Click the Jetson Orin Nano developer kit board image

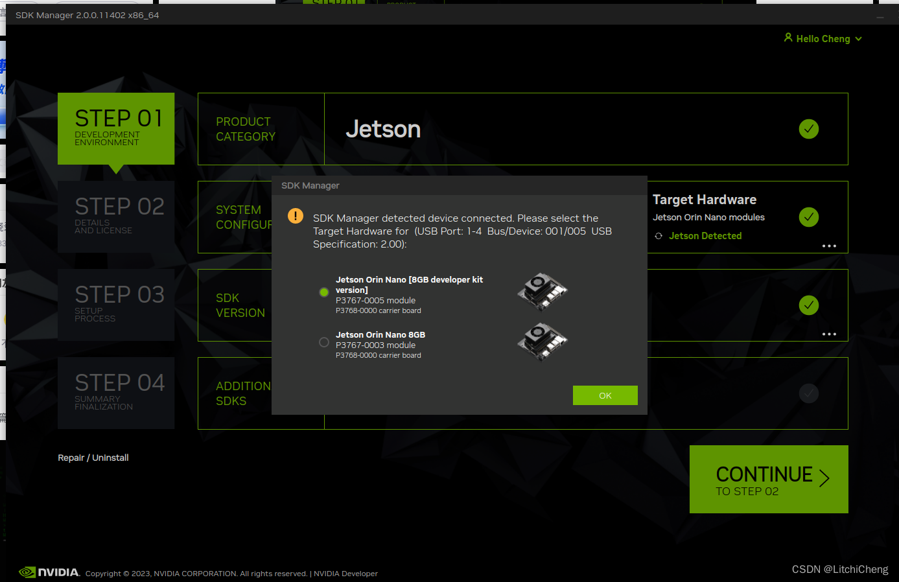point(542,292)
